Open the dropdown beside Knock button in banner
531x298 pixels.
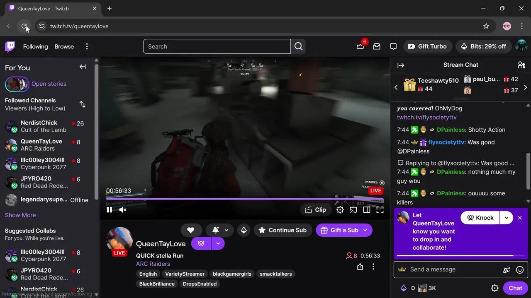pyautogui.click(x=506, y=218)
